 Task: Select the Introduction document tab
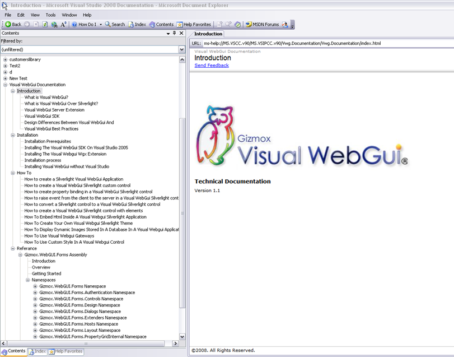tap(208, 34)
